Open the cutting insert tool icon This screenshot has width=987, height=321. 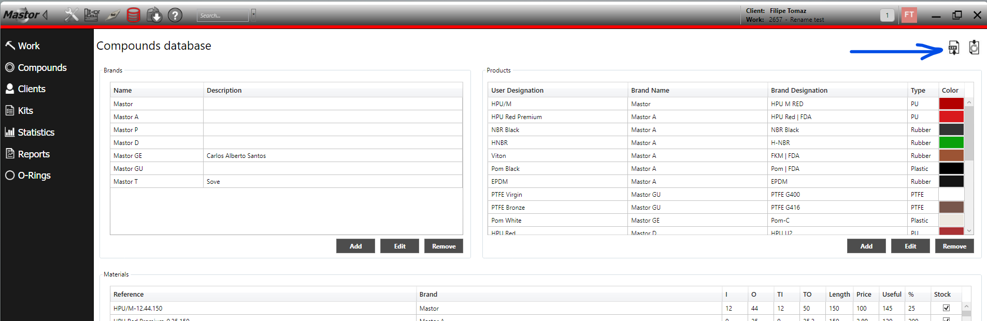point(113,16)
